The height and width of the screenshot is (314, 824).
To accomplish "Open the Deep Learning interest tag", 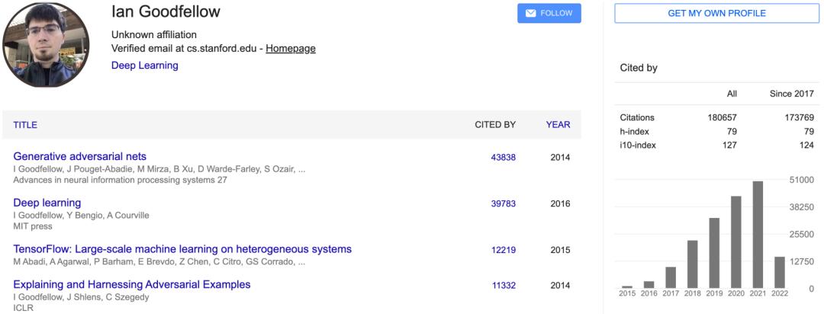I will click(x=145, y=66).
